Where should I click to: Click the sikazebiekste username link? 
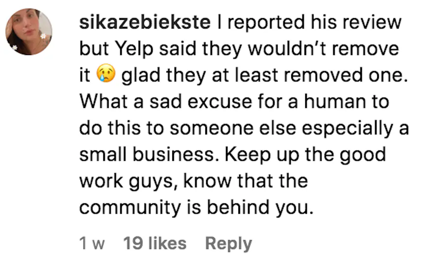[x=145, y=23]
